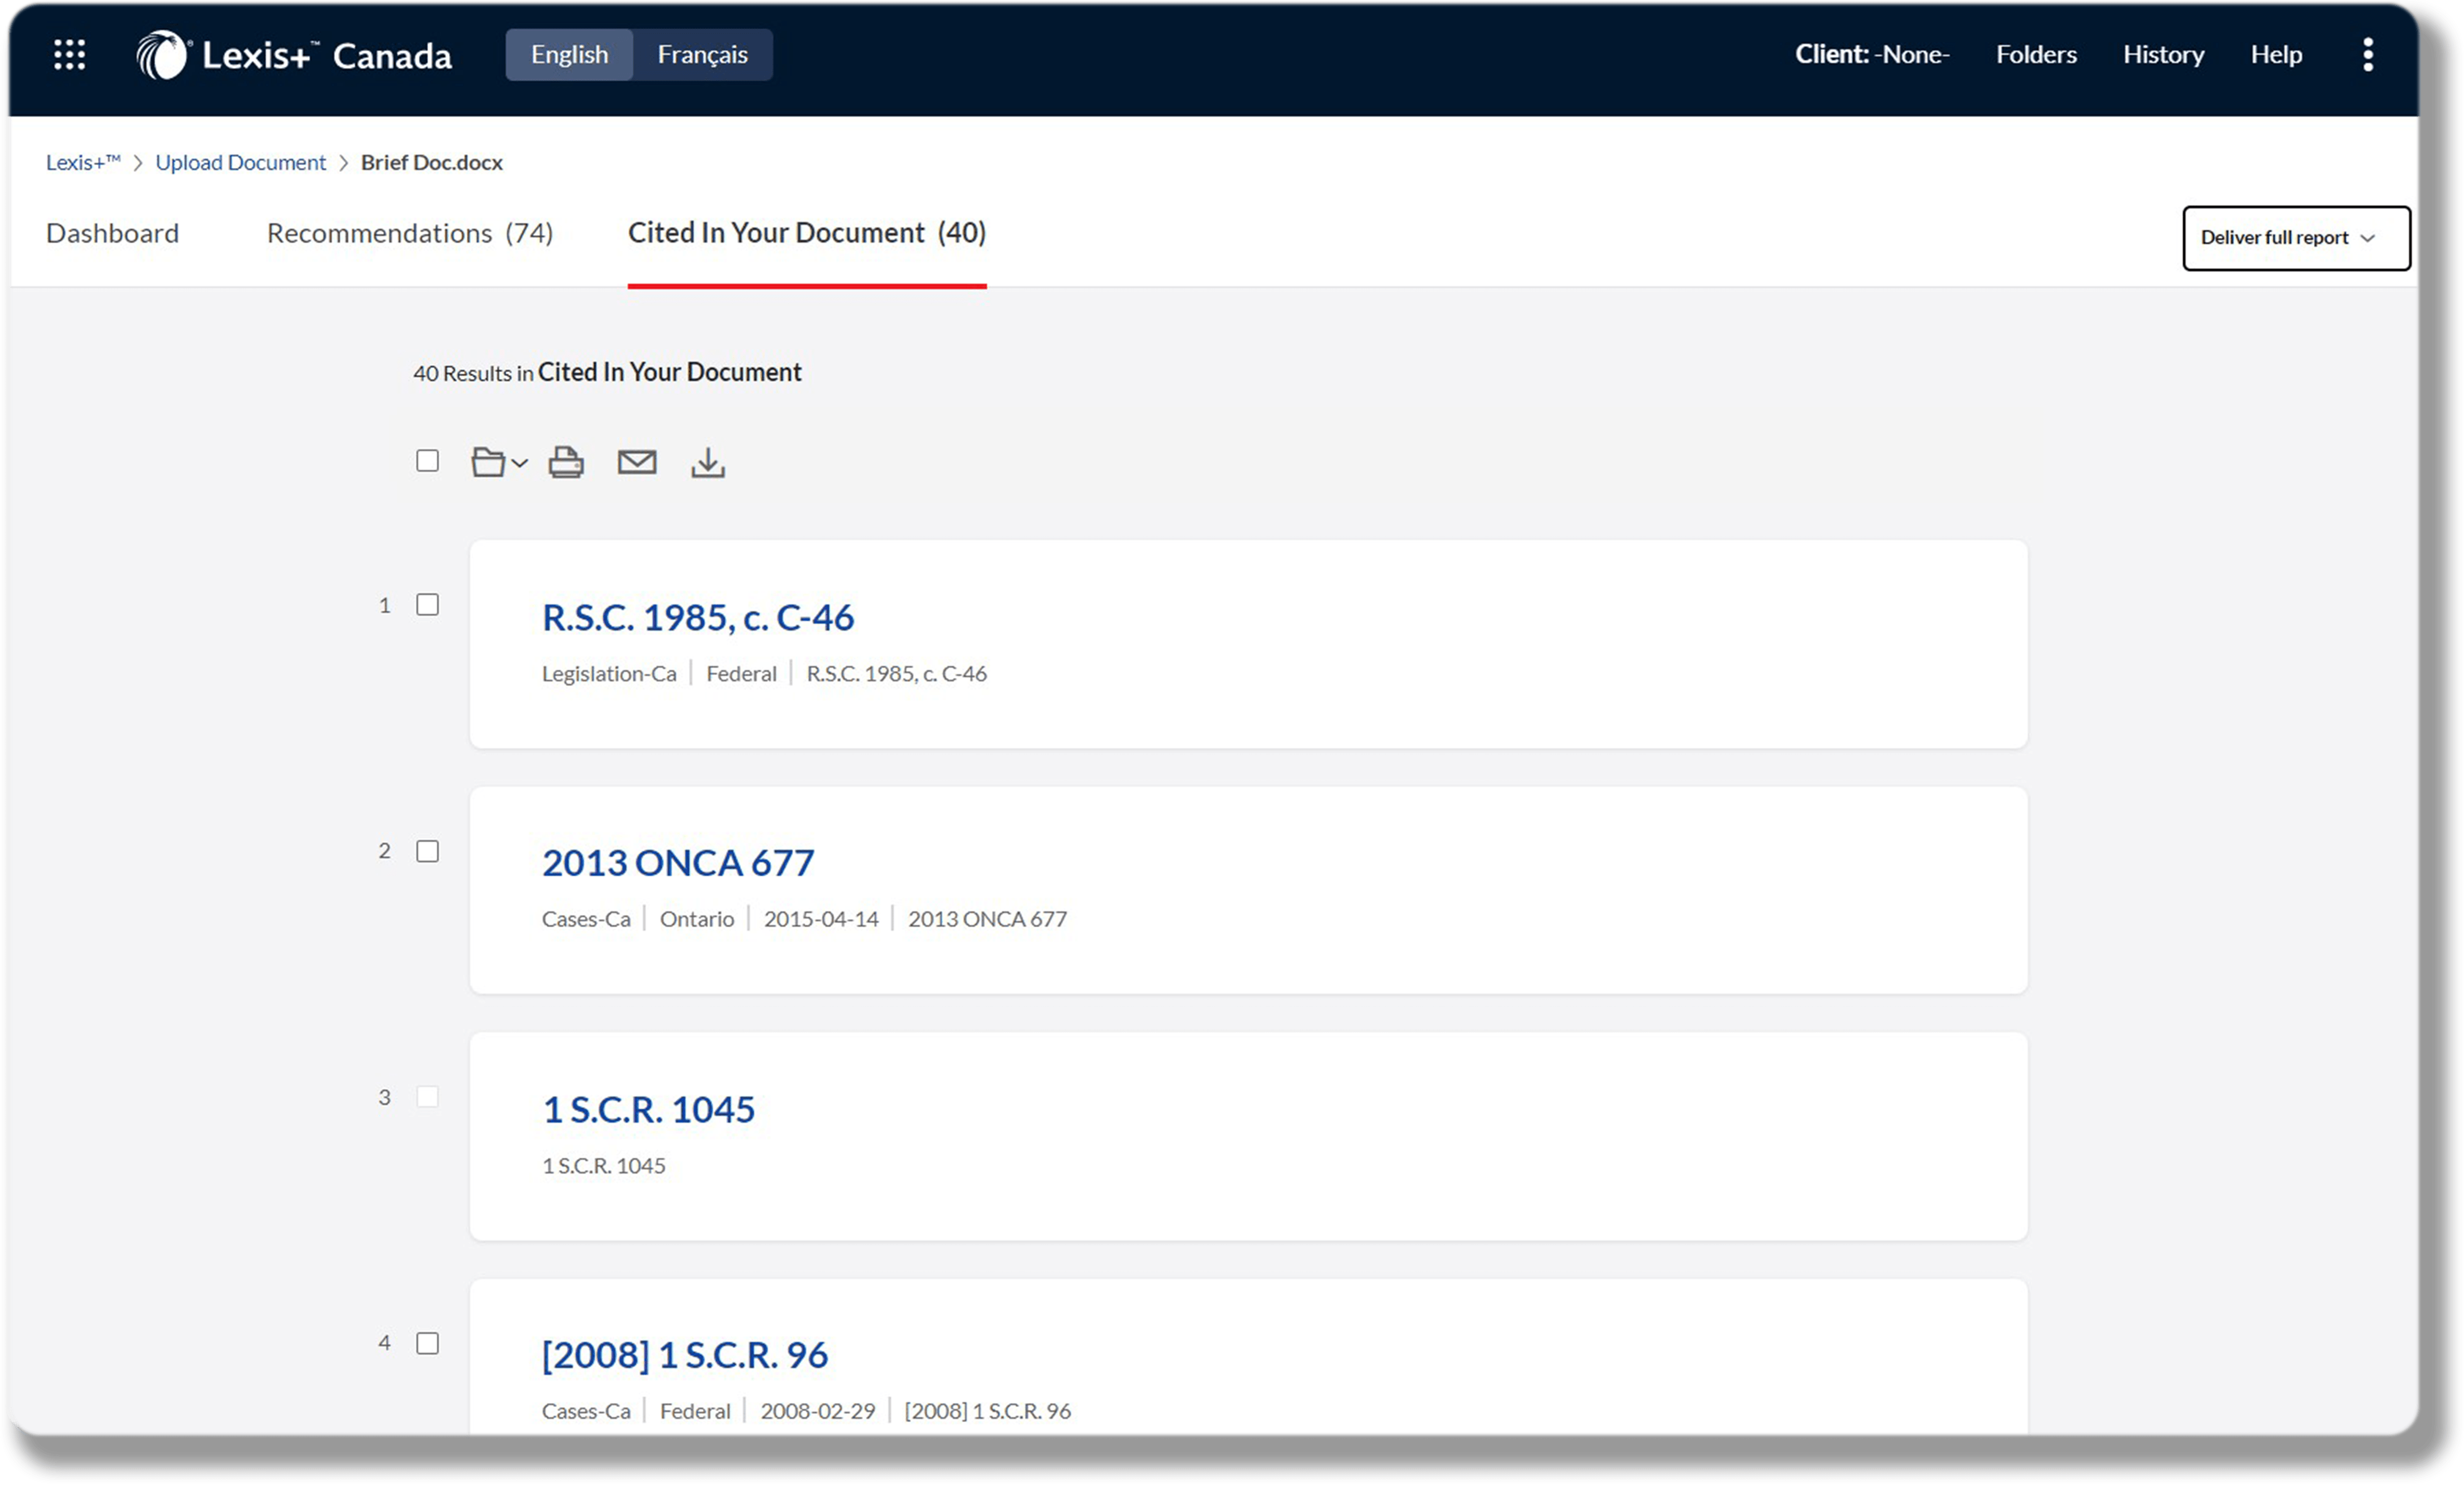Screen dimensions: 2464x1492
Task: Click the save-to-folder icon
Action: coord(488,462)
